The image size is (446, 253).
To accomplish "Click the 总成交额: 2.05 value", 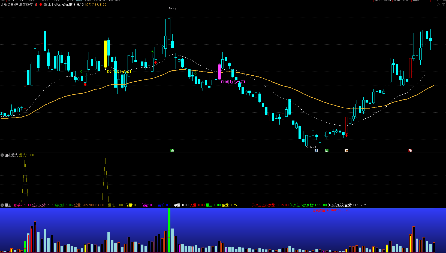I will pyautogui.click(x=43, y=205).
